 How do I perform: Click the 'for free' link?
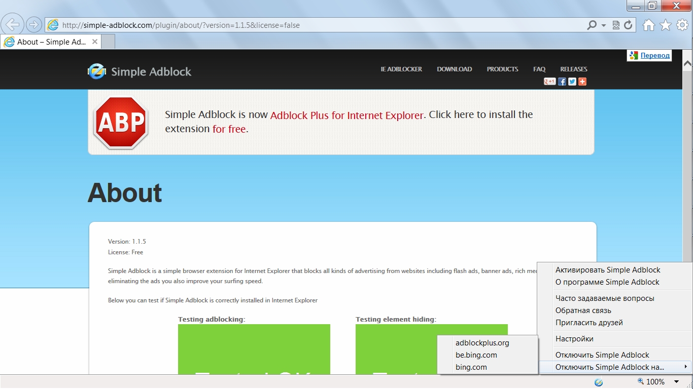coord(229,129)
